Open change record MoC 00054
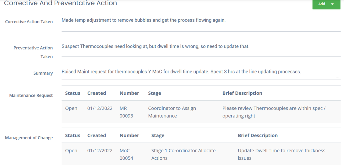Screen dimensions: 344x165 (126, 155)
